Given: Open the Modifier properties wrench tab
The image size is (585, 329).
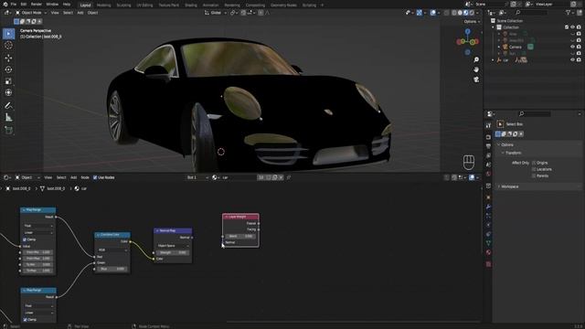Looking at the screenshot, I should tap(488, 207).
